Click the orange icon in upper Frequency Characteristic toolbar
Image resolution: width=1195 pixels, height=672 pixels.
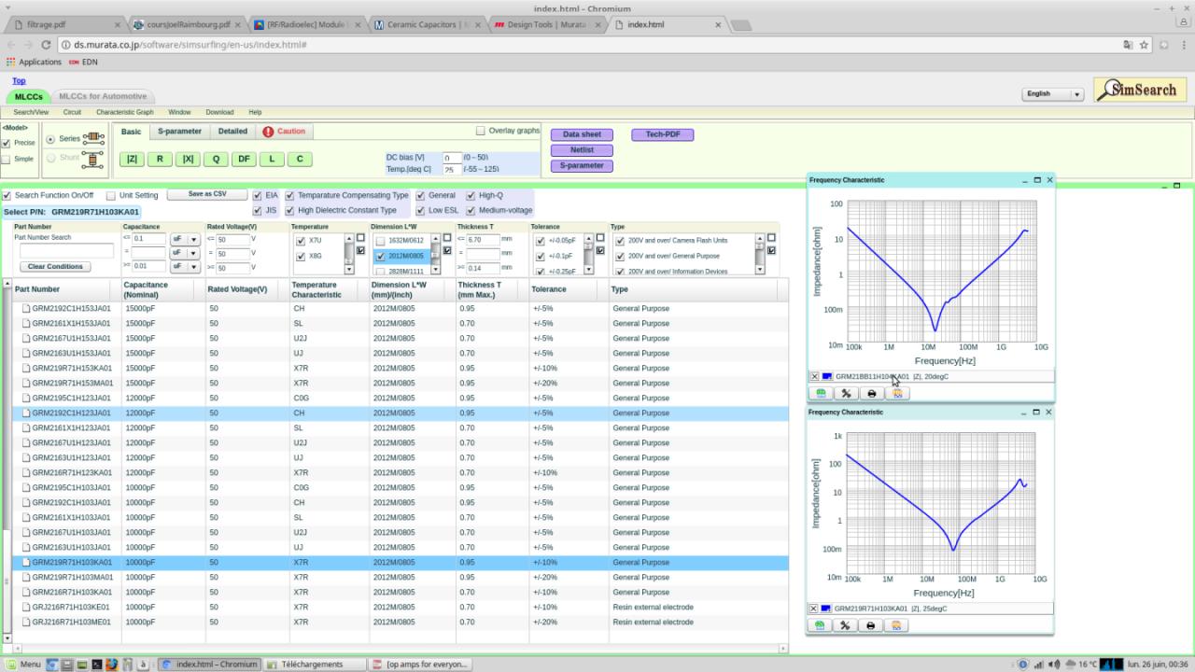tap(898, 394)
